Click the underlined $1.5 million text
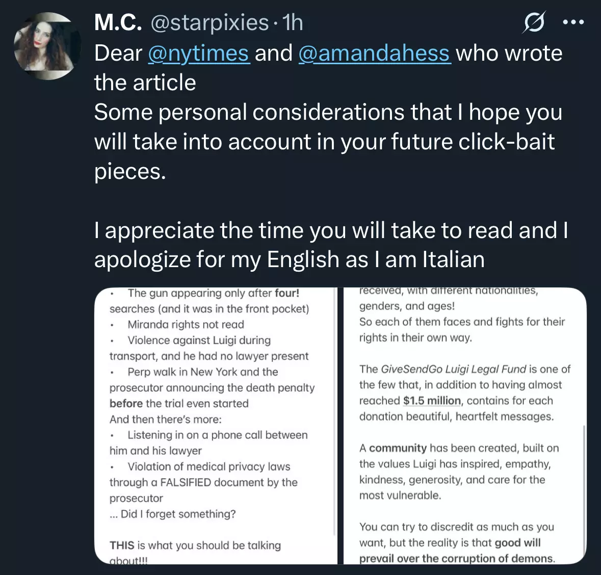The image size is (601, 575). 432,401
